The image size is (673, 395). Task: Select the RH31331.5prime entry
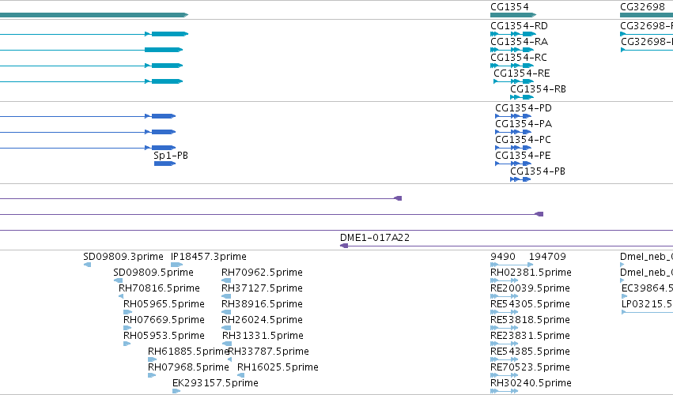[x=263, y=336]
